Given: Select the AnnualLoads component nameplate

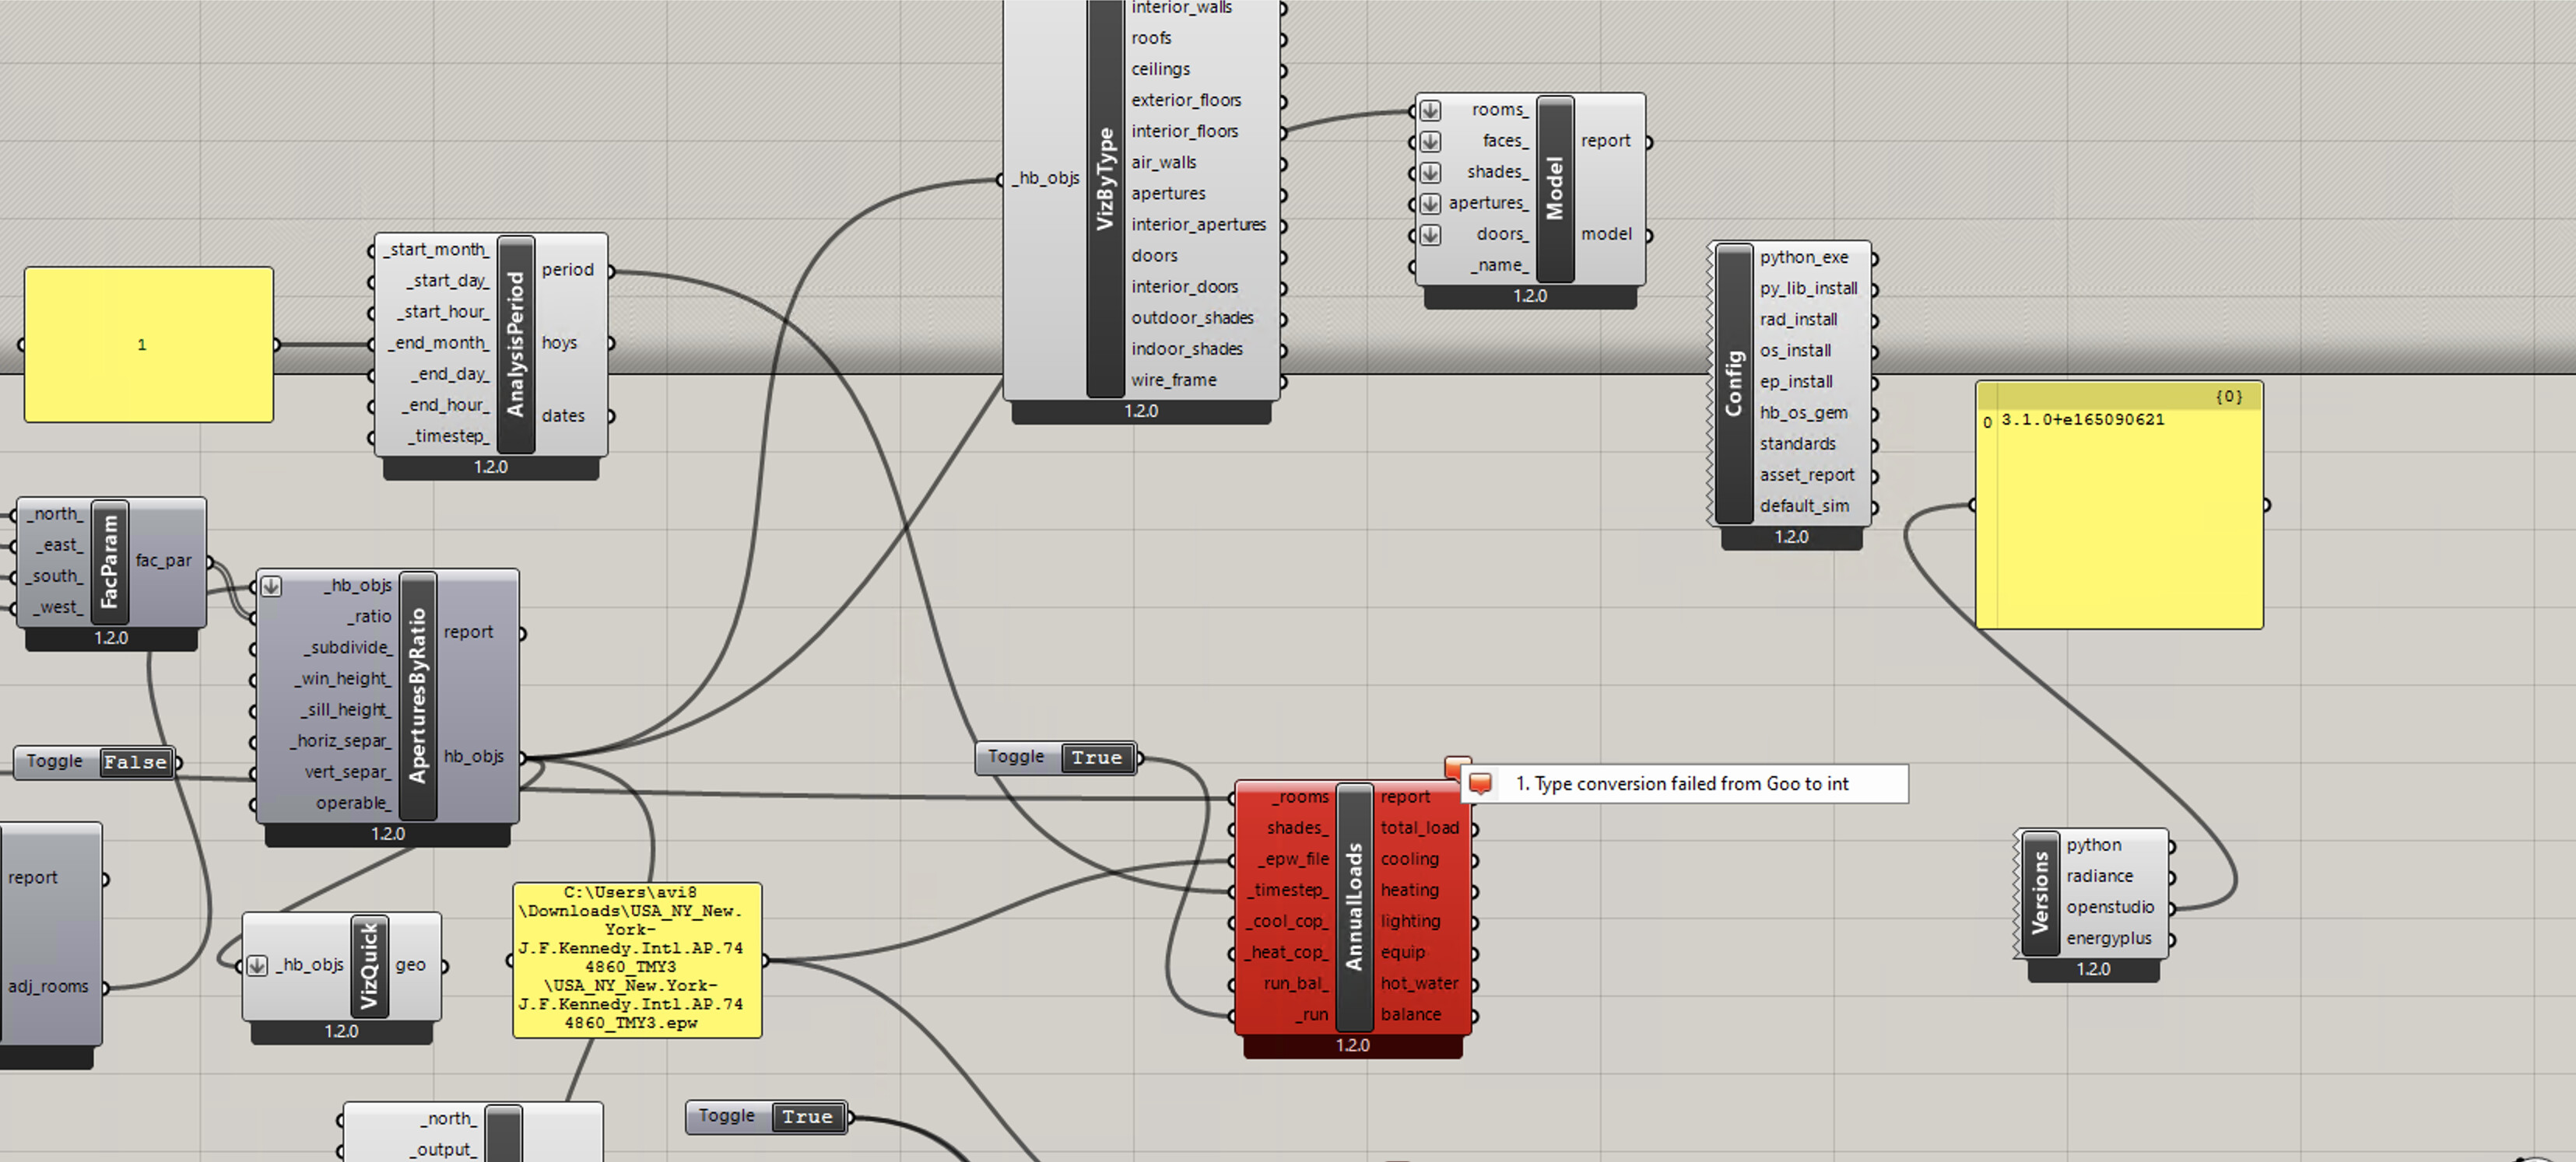Looking at the screenshot, I should [1355, 905].
